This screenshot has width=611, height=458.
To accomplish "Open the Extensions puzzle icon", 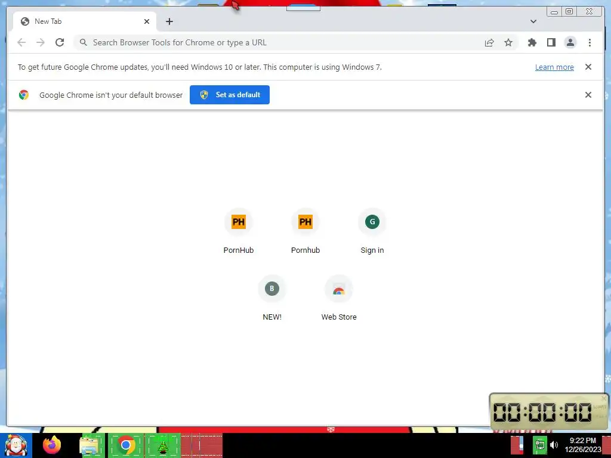I will click(532, 42).
